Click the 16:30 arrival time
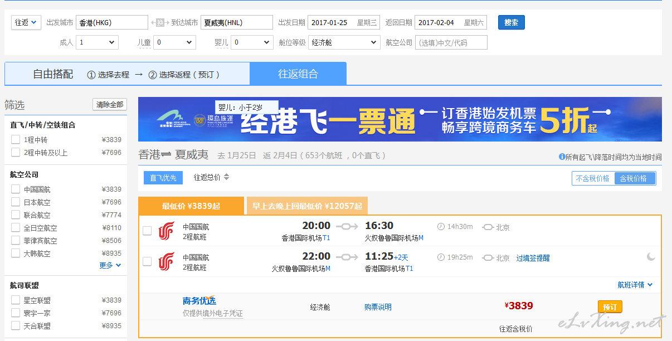 (379, 226)
